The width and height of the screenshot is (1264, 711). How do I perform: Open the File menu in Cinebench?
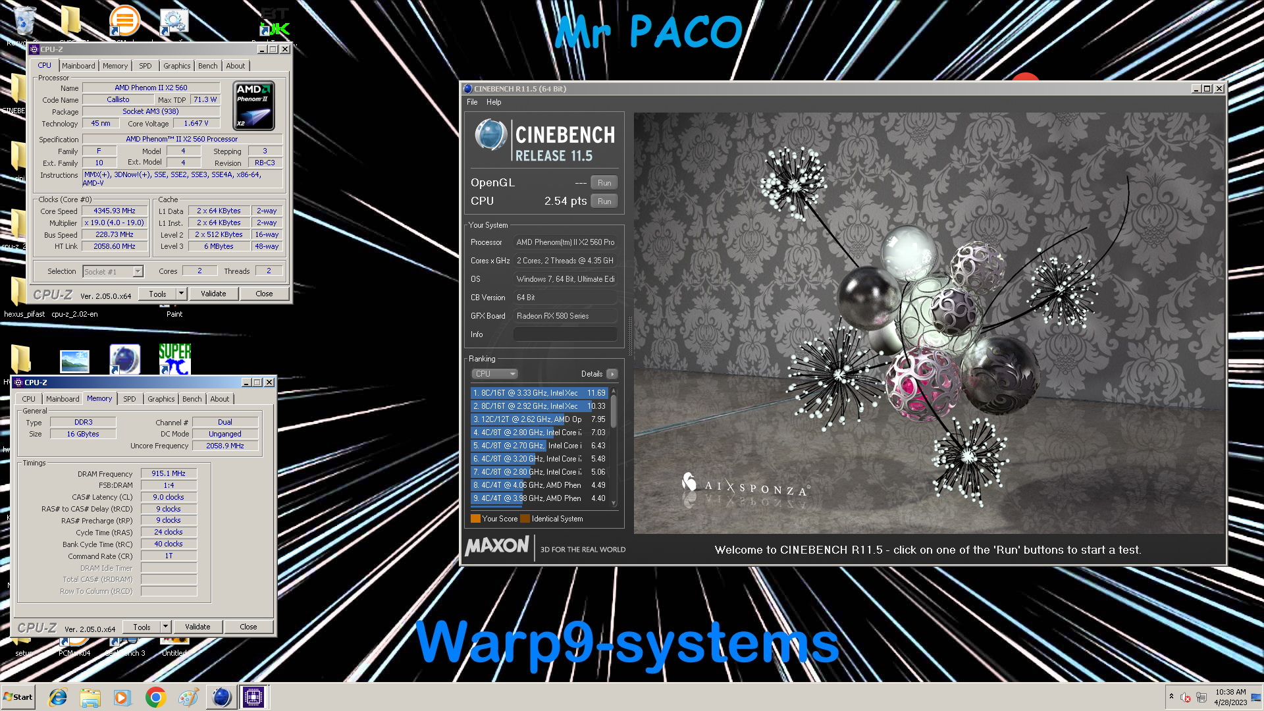472,102
